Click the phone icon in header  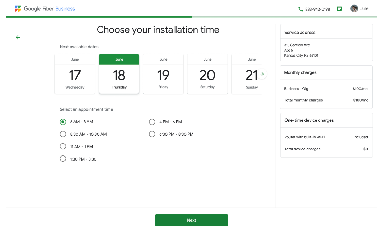(301, 9)
